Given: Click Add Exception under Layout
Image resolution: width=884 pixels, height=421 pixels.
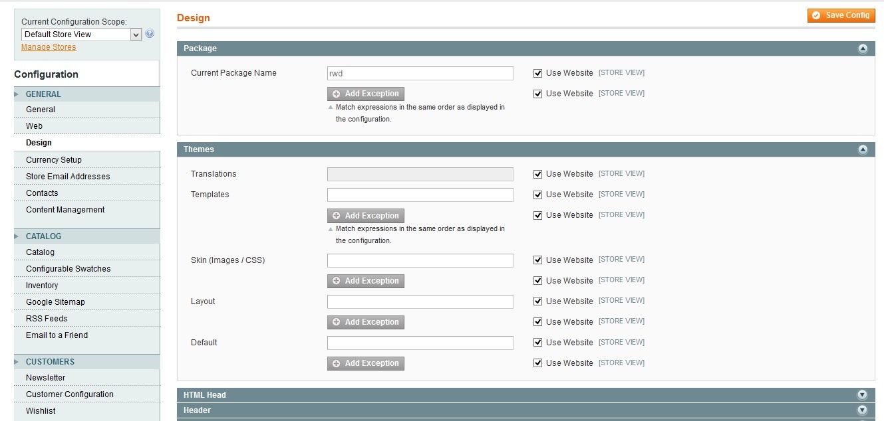Looking at the screenshot, I should pos(366,322).
